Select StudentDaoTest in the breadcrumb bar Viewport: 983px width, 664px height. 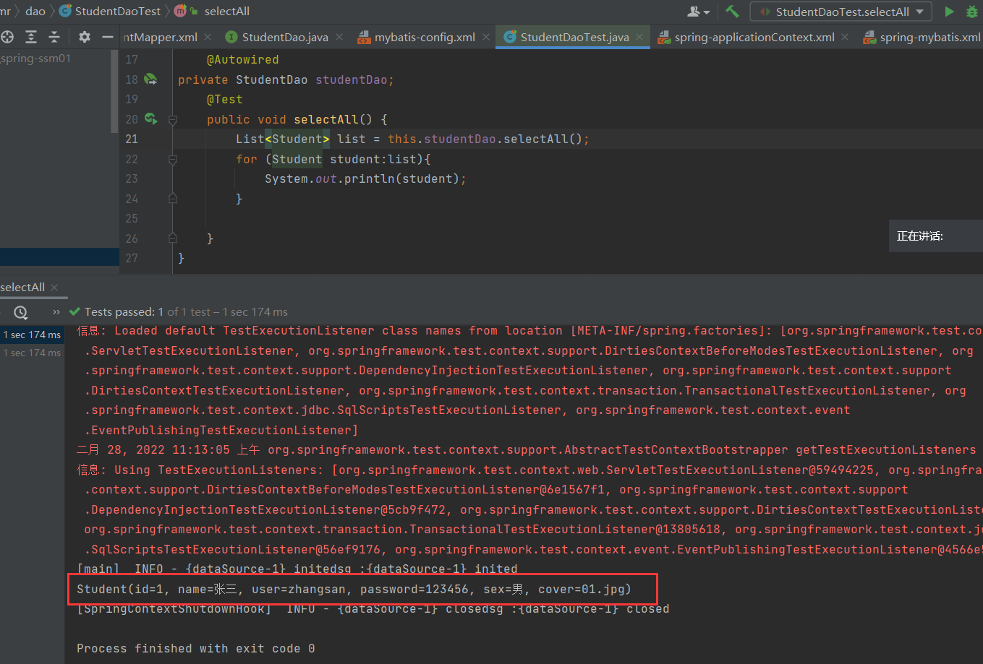117,11
